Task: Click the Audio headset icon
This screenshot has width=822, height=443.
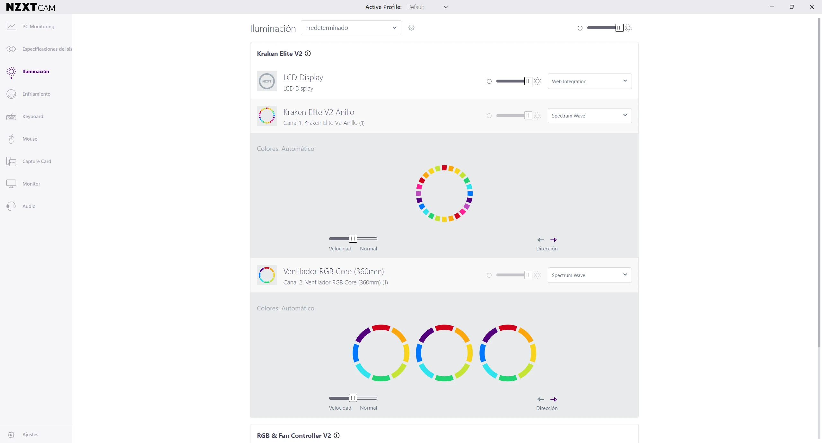Action: tap(11, 206)
